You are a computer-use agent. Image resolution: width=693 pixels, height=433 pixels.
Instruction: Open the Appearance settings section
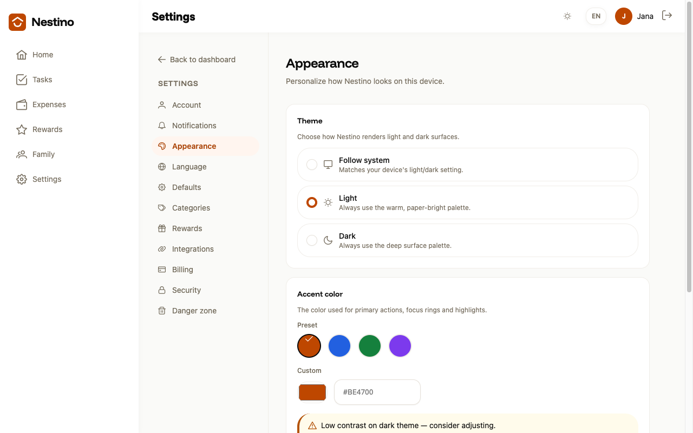coord(206,146)
